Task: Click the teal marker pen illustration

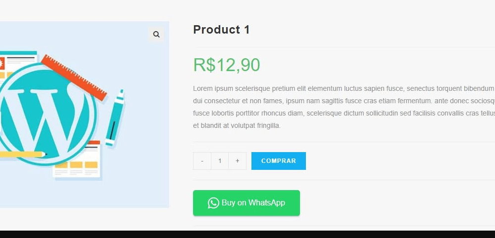Action: (115, 118)
